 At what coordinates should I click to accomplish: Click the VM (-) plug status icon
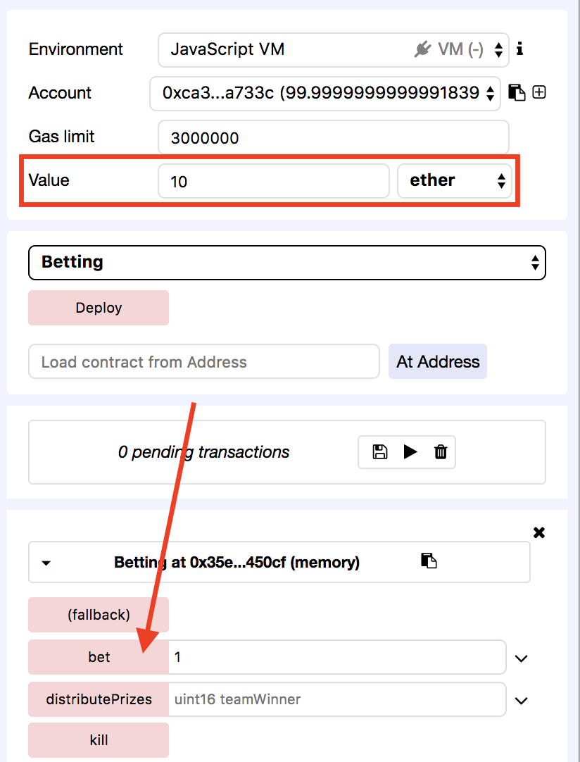tap(422, 49)
